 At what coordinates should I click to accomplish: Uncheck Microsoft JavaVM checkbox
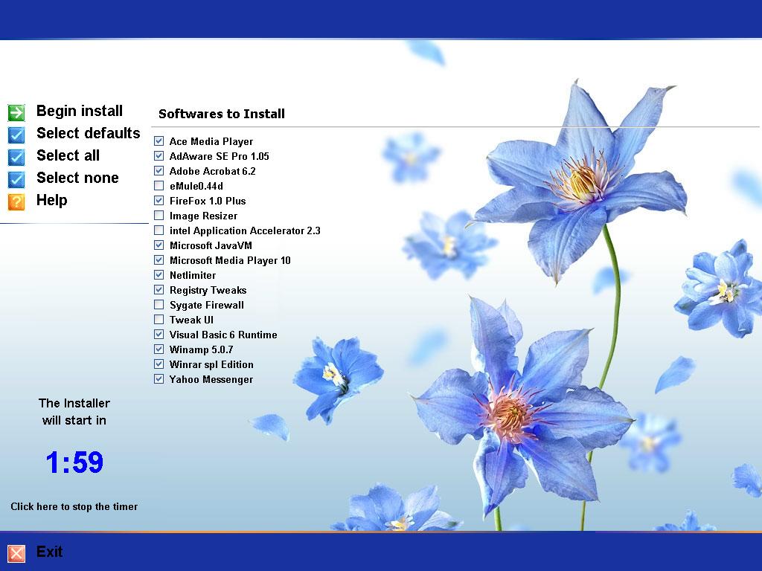[x=159, y=245]
